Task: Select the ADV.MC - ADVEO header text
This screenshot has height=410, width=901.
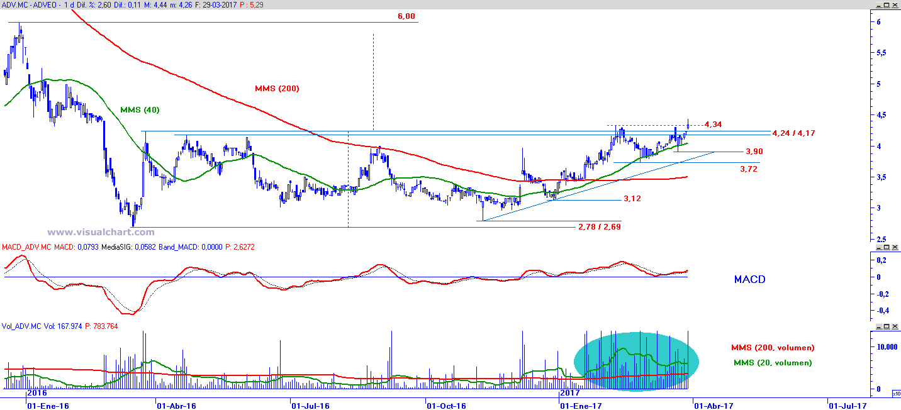Action: 32,4
